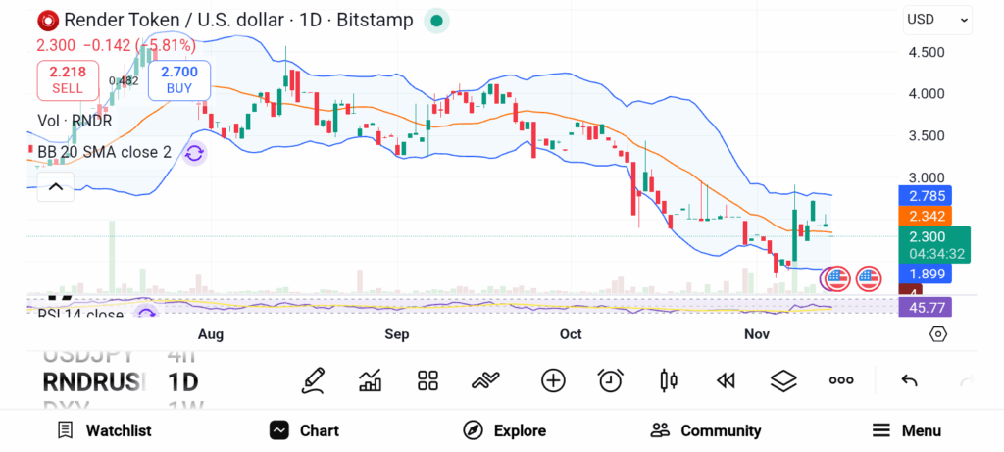Open the object tree layers icon
Image resolution: width=1004 pixels, height=452 pixels.
[x=783, y=380]
